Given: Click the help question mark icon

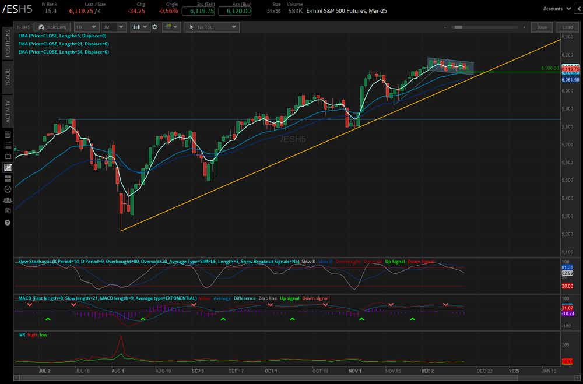Looking at the screenshot, I should coord(8,222).
